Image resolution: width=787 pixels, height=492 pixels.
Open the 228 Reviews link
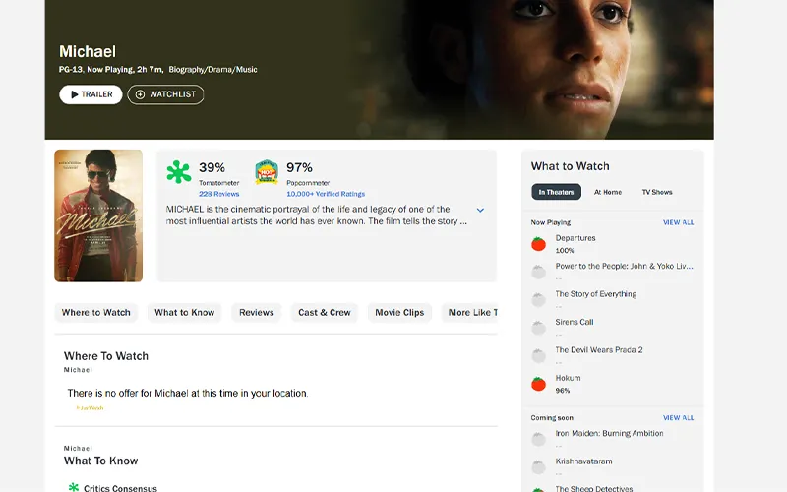[218, 194]
